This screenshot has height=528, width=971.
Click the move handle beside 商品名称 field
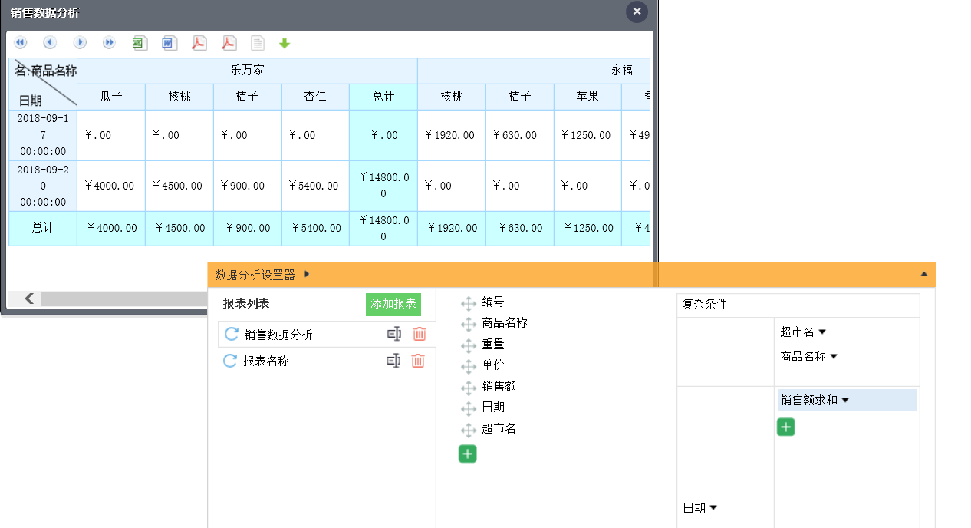point(469,325)
